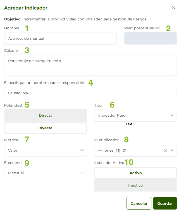Screen dimensions: 181x214
Task: Expand the Frecuencia dropdown chevron
Action: point(82,173)
